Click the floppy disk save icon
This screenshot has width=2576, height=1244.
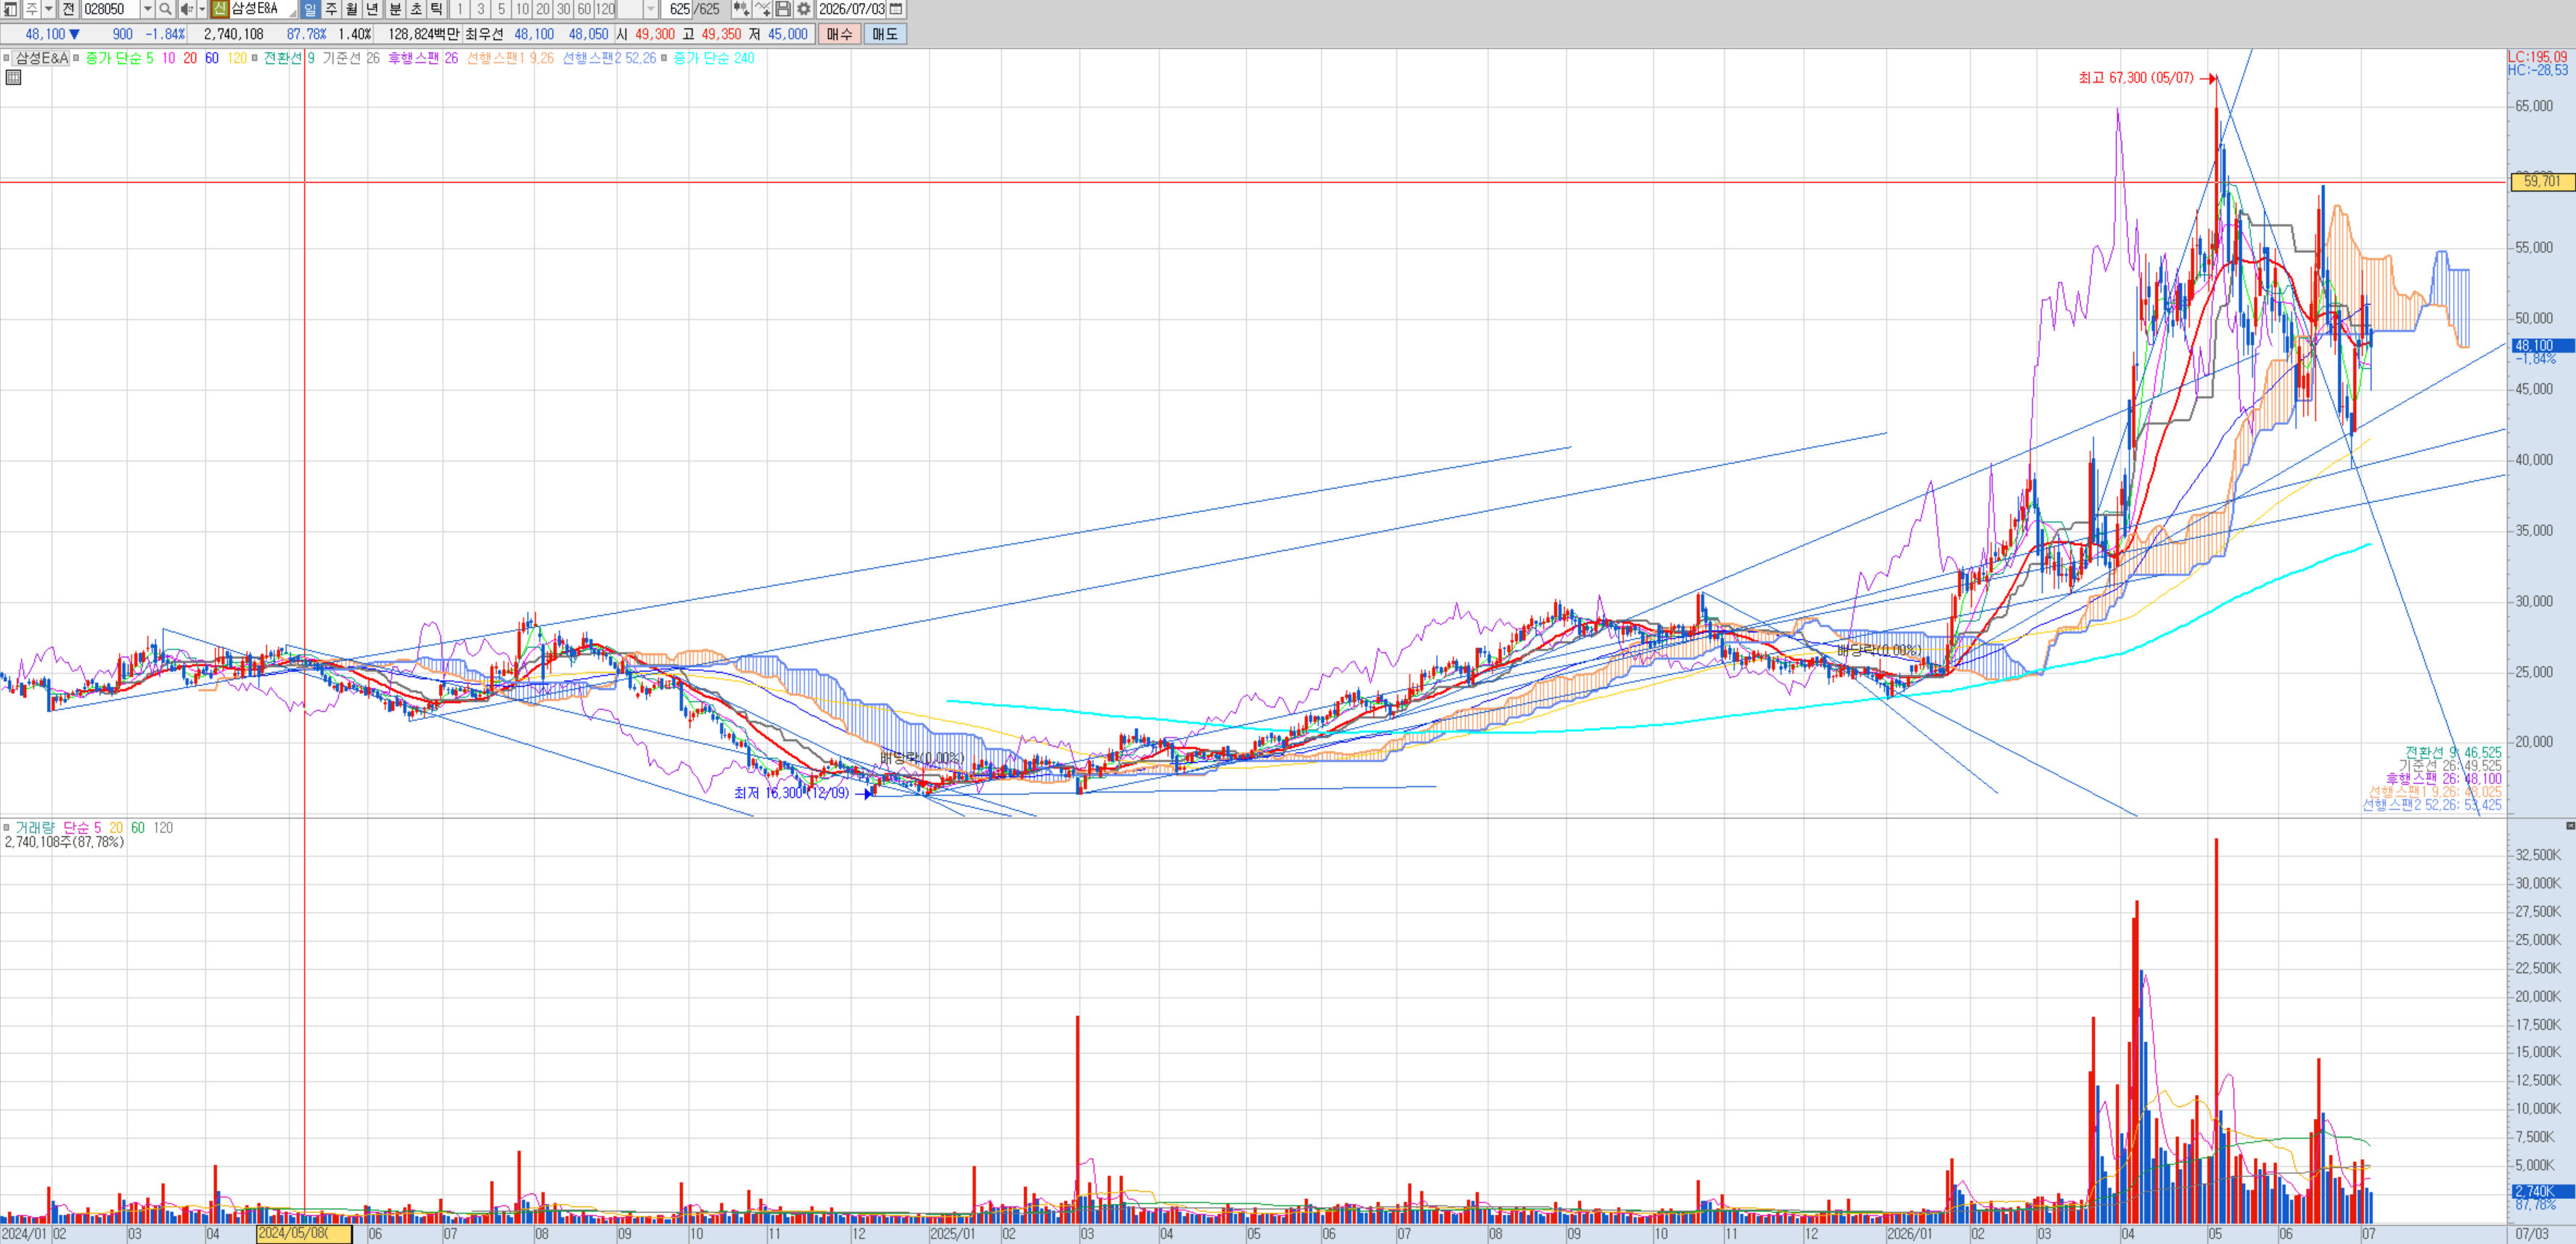click(x=783, y=9)
